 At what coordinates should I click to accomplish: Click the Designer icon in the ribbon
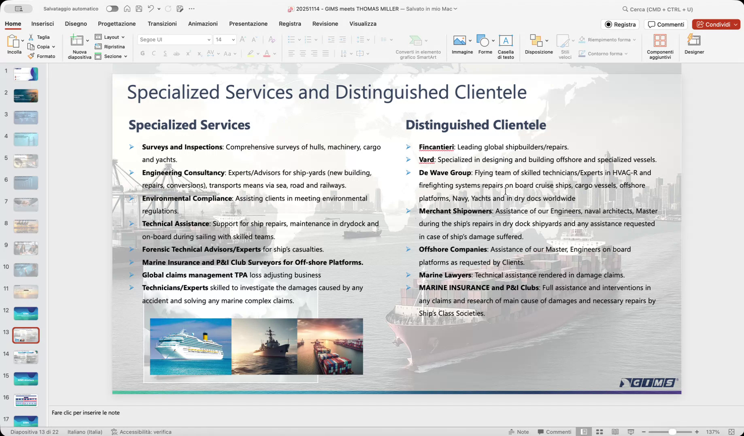pyautogui.click(x=694, y=41)
